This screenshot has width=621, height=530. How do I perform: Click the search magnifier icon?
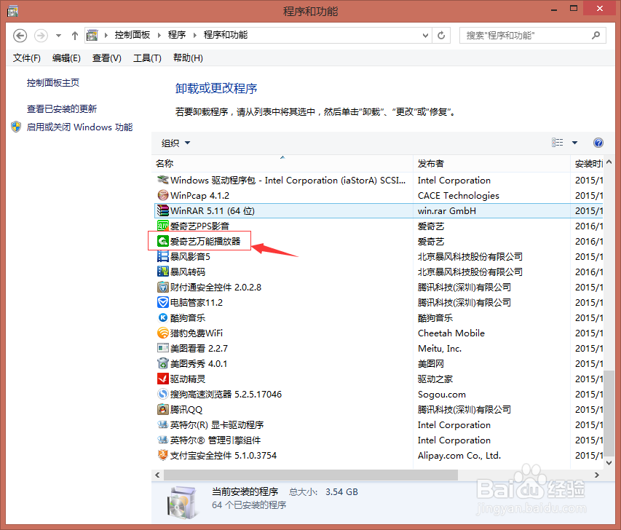pyautogui.click(x=596, y=36)
